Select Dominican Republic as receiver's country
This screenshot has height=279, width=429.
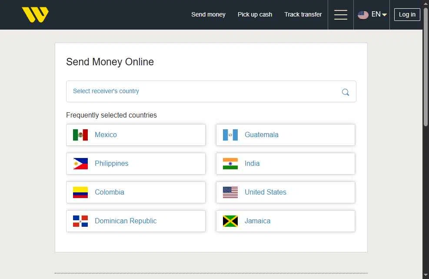(x=136, y=221)
